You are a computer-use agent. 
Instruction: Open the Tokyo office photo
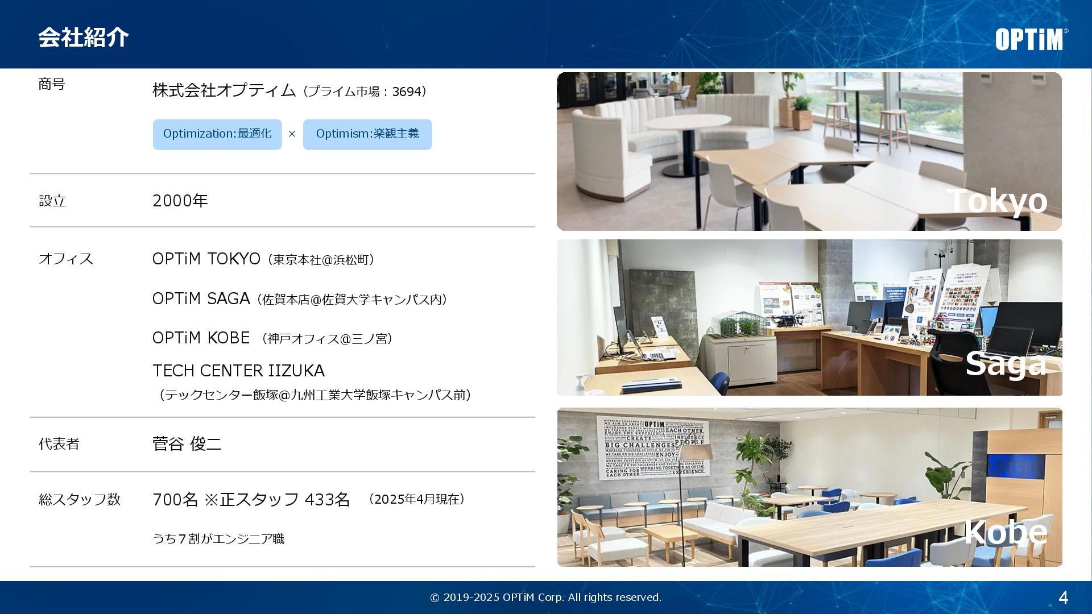click(x=809, y=151)
